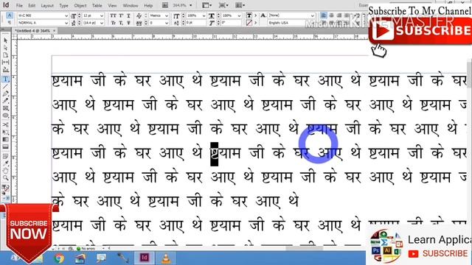Screen dimensions: 472x265
Task: Select the Hand tool
Action: 5,171
